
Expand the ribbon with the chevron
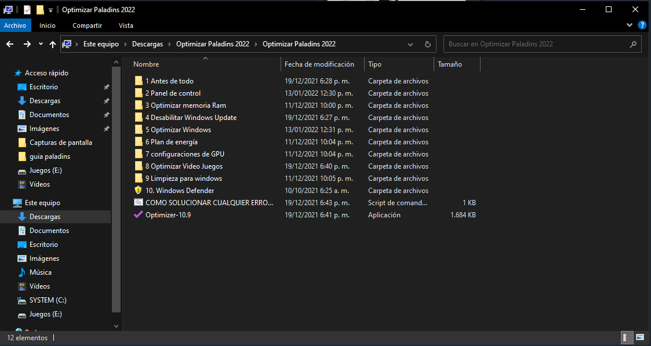[630, 26]
